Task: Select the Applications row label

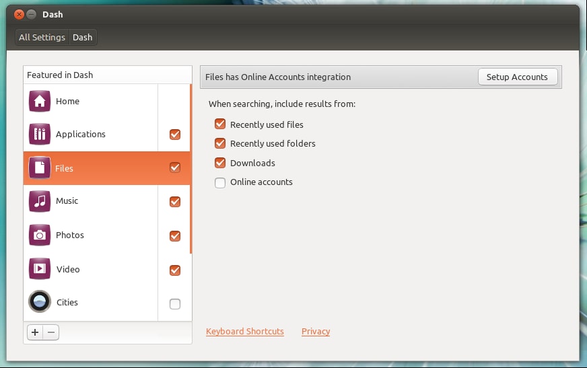Action: 81,135
